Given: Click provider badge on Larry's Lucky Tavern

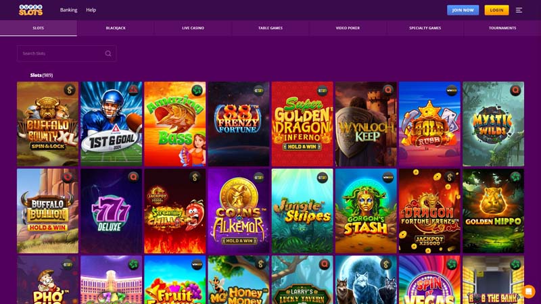Looking at the screenshot, I should click(324, 264).
